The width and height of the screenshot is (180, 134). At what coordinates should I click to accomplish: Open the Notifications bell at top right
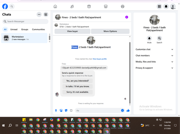click(166, 6)
